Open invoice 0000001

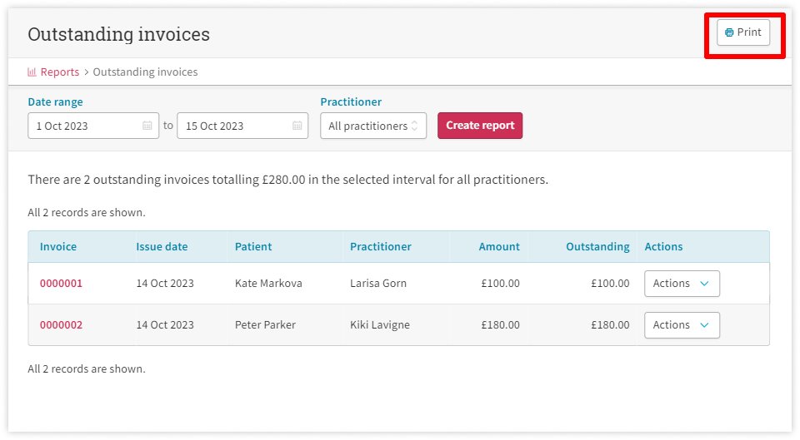point(61,284)
